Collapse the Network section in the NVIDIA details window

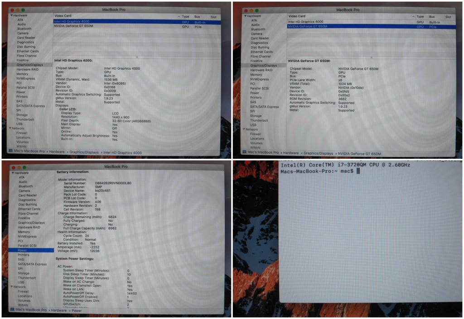pyautogui.click(x=244, y=129)
